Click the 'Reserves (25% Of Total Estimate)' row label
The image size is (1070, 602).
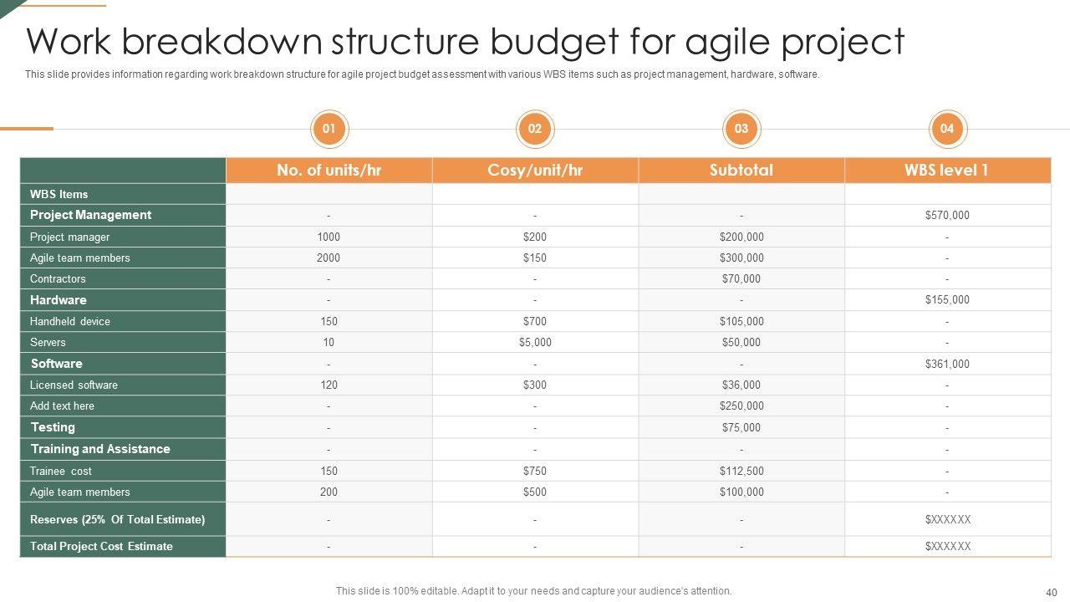117,519
